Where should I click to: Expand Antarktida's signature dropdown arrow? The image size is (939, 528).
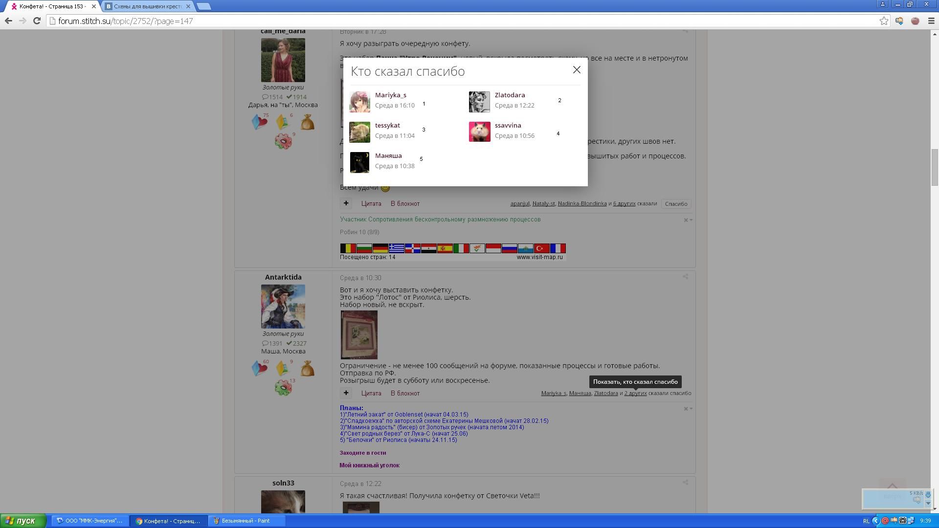(x=691, y=409)
